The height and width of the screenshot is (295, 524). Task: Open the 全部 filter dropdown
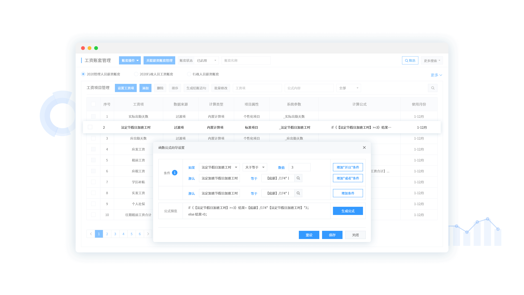point(349,88)
